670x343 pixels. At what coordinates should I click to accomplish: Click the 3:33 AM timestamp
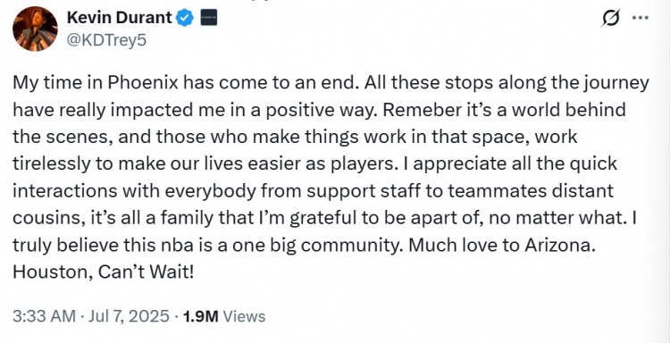[44, 316]
